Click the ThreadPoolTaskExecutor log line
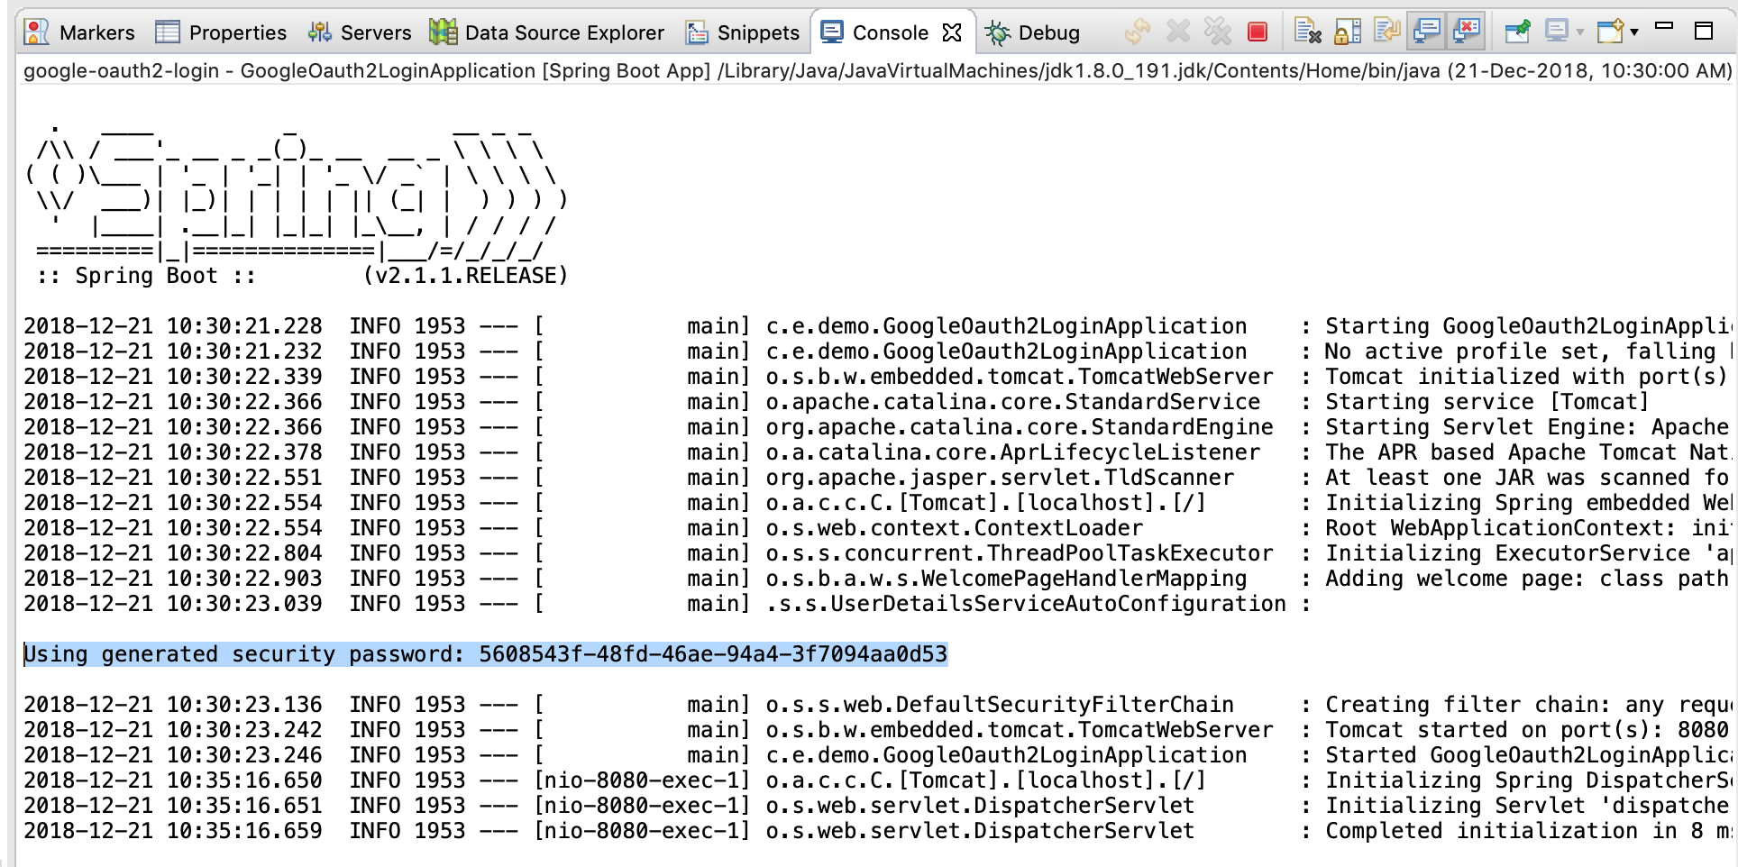The height and width of the screenshot is (867, 1738). click(877, 553)
